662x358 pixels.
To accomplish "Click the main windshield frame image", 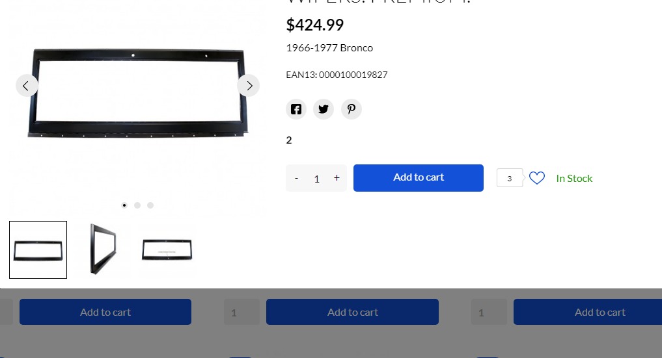I will [137, 94].
